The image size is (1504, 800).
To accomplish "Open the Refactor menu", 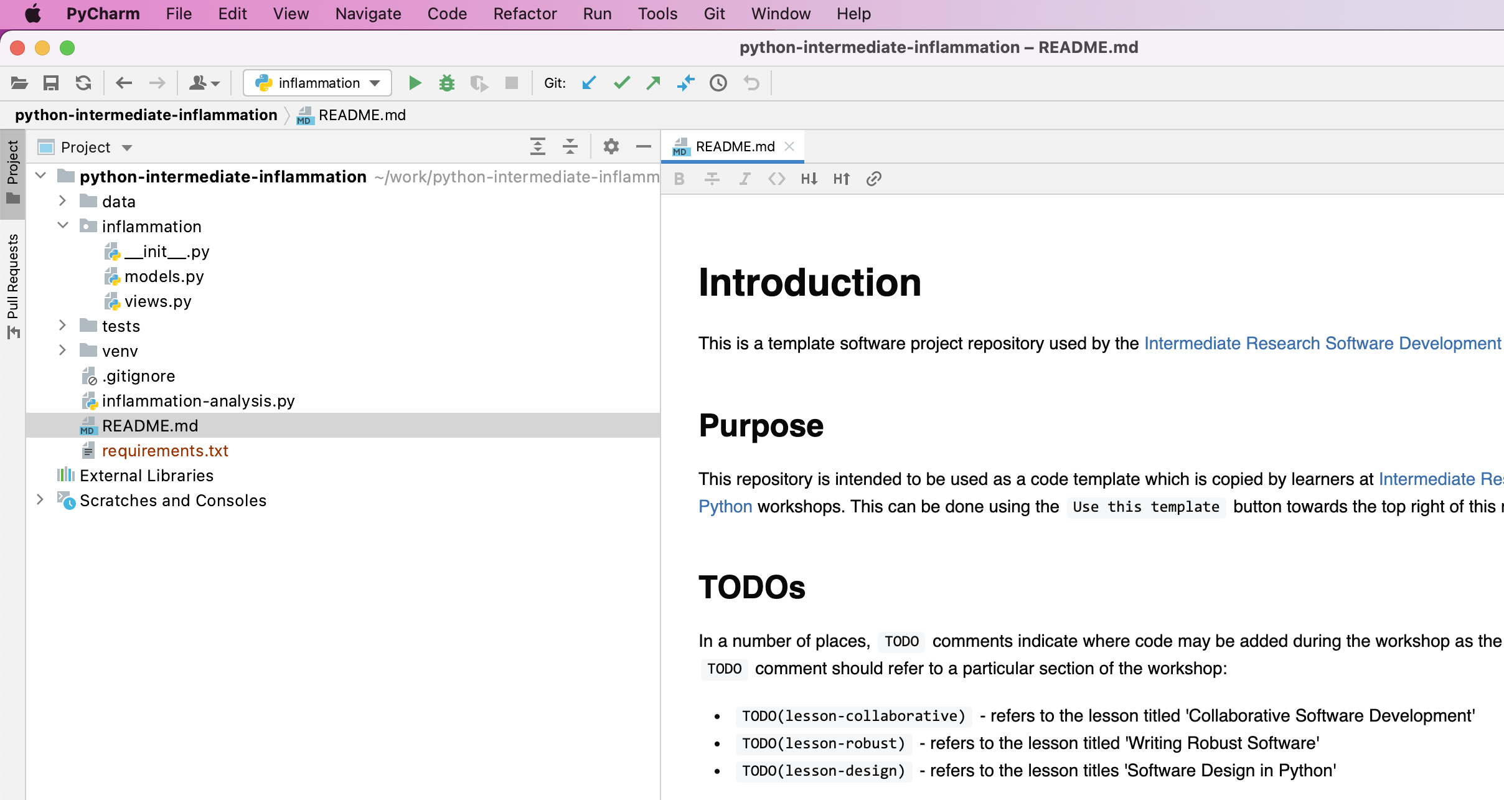I will (x=525, y=14).
